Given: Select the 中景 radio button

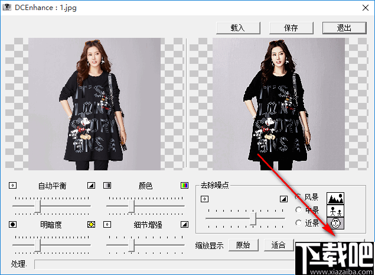Looking at the screenshot, I should coord(298,210).
